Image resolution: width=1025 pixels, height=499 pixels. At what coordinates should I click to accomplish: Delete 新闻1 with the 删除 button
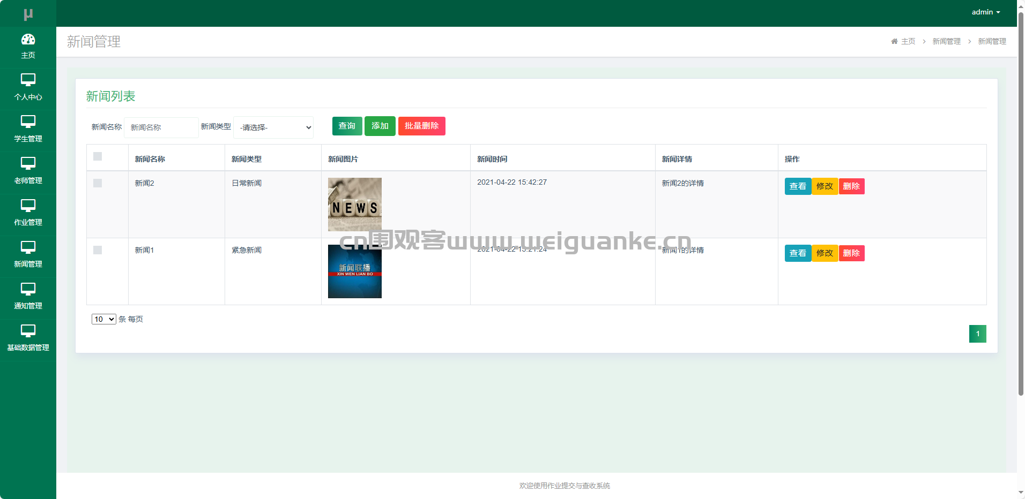pyautogui.click(x=851, y=253)
